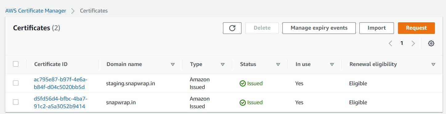446x114 pixels.
Task: Check the snapwrap.in certificate row
Action: pyautogui.click(x=16, y=102)
